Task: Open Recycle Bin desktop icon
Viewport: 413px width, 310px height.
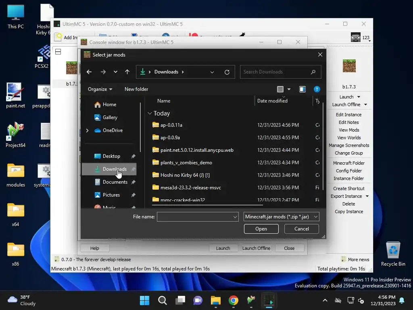Action: [x=393, y=254]
